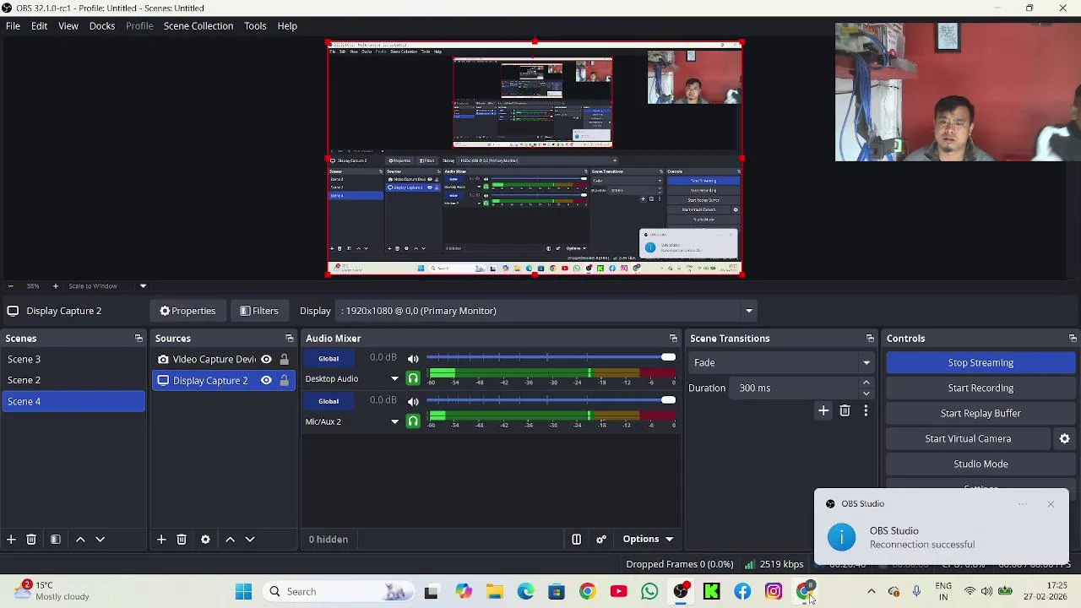
Task: Toggle visibility of Video Capture Device source
Action: tap(266, 359)
